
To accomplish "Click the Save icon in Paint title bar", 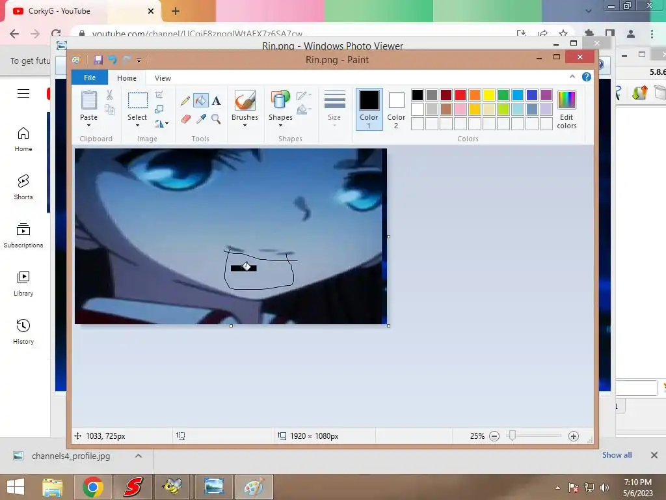I will 98,60.
